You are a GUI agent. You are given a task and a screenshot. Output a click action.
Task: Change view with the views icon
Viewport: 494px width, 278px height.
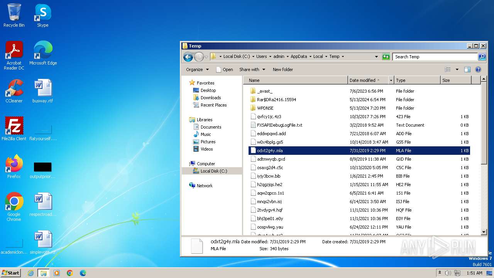pyautogui.click(x=448, y=69)
